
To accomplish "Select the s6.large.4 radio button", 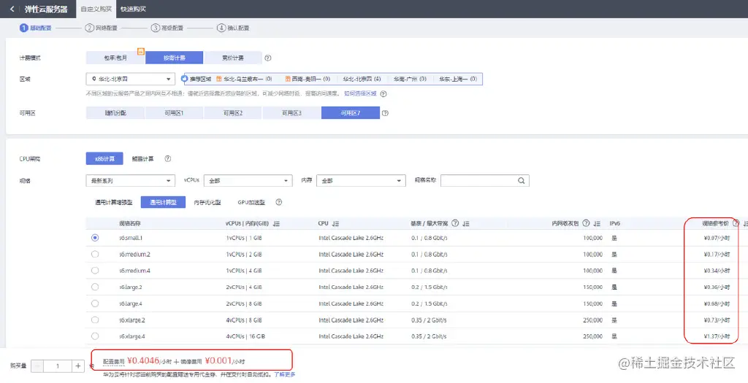I will point(95,303).
